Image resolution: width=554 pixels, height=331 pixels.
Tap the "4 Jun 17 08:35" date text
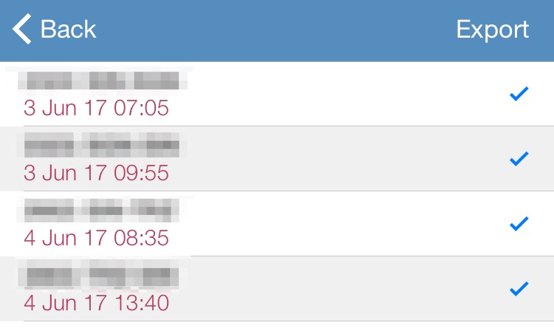(96, 238)
